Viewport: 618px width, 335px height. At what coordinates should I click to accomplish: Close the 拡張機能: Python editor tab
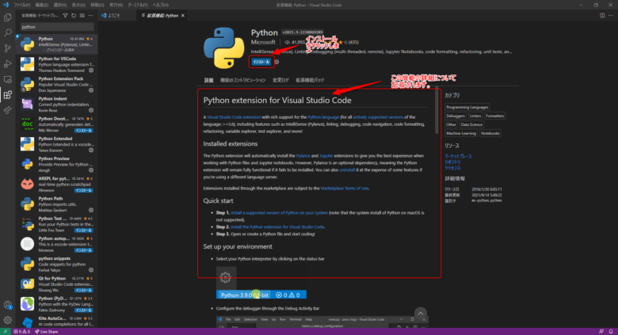pyautogui.click(x=182, y=15)
